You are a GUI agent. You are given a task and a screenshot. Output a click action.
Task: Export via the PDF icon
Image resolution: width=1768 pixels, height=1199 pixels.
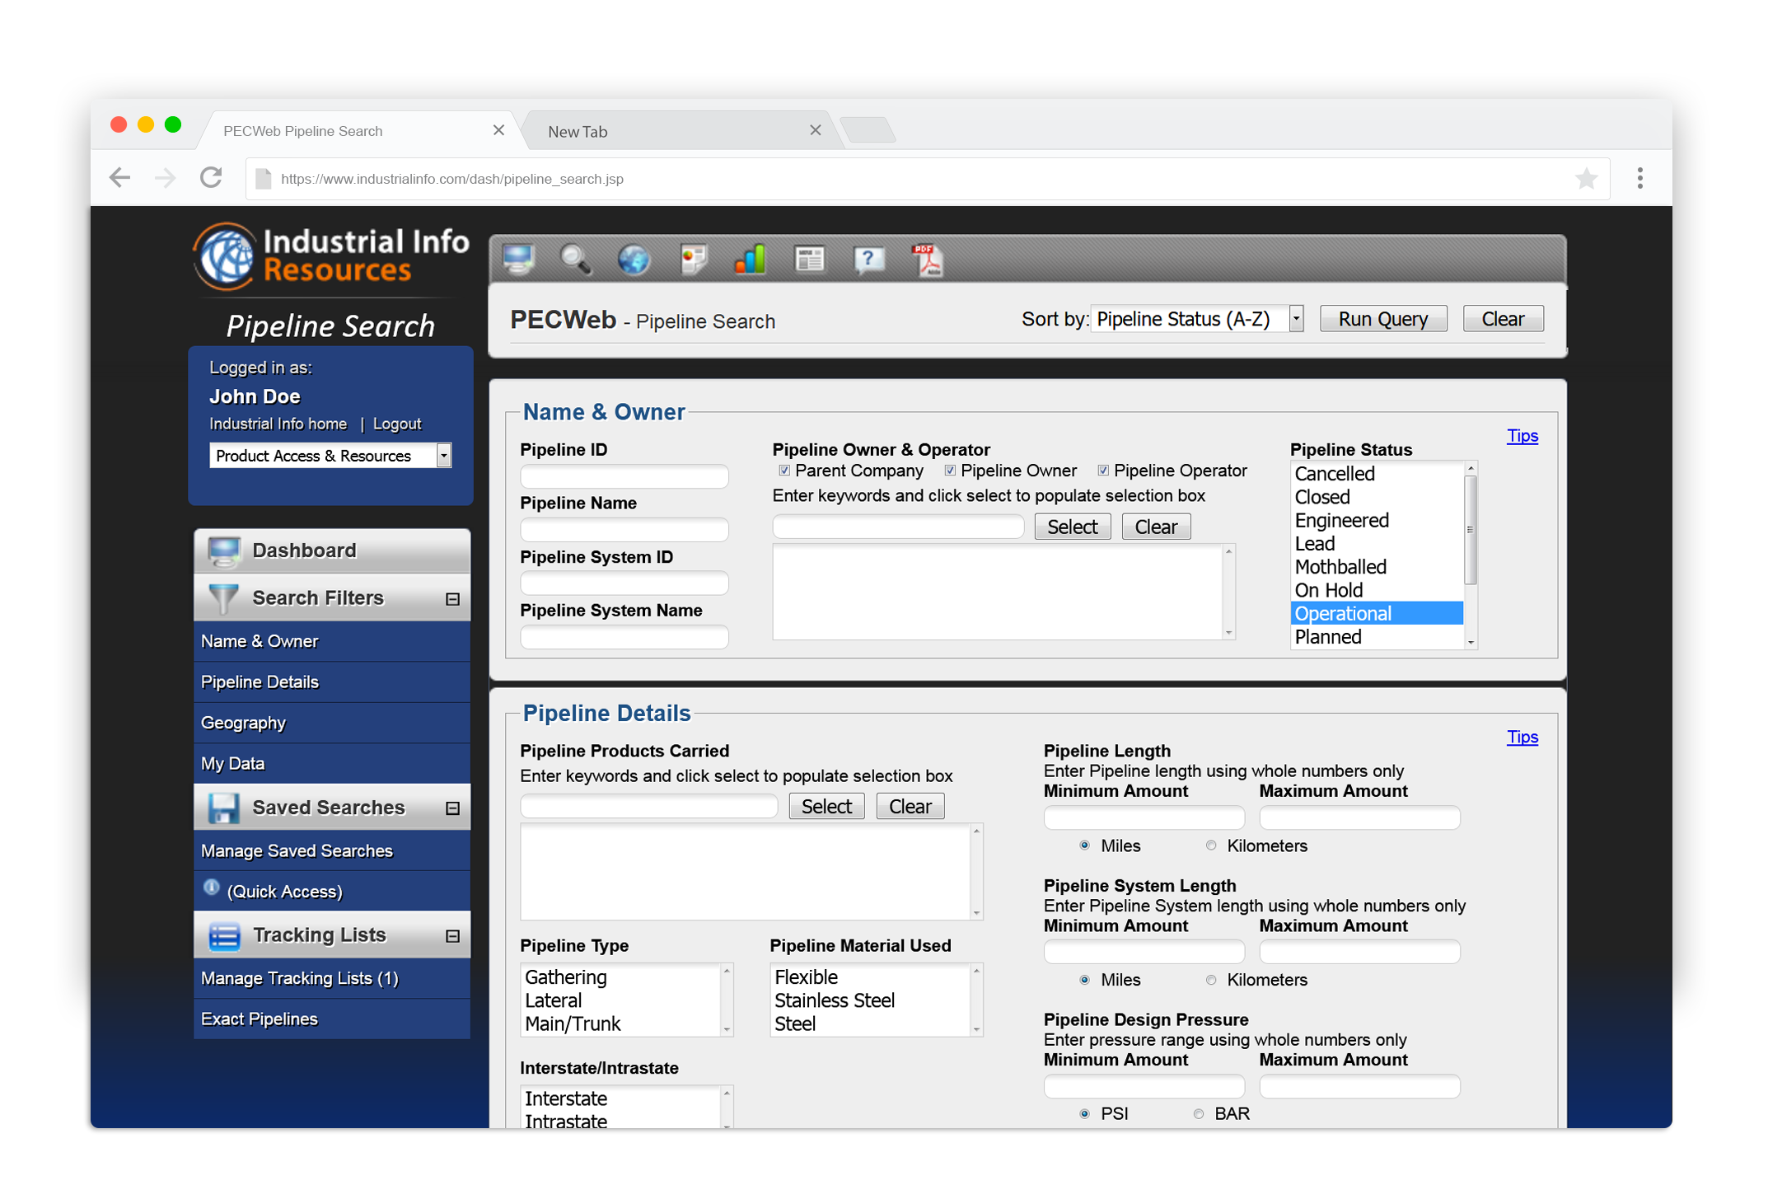tap(927, 260)
